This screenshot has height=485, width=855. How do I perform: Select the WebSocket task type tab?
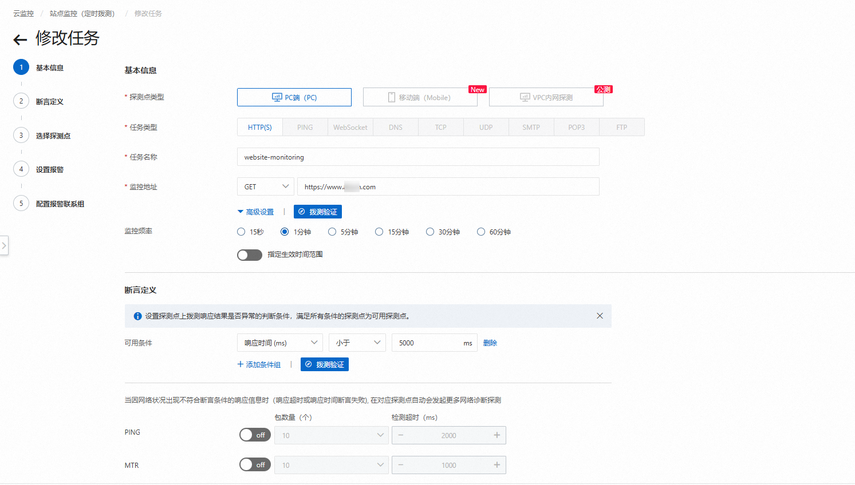coord(350,127)
